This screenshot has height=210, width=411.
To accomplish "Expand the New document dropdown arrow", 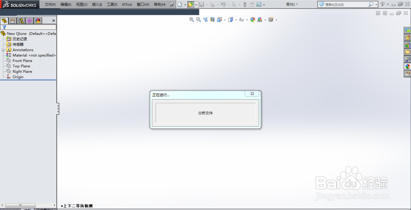I will pyautogui.click(x=185, y=5).
